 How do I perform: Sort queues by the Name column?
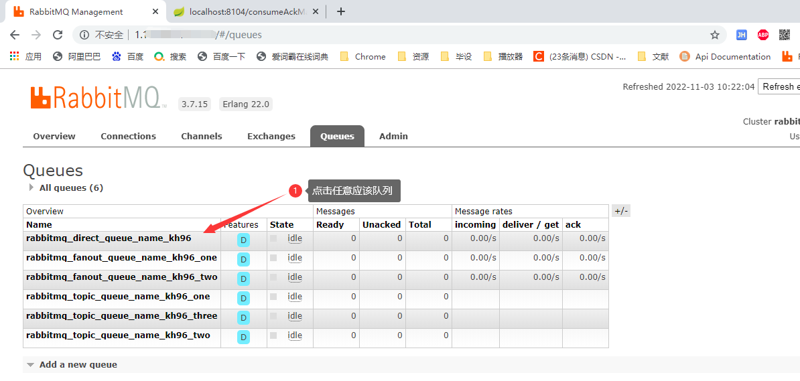[40, 224]
